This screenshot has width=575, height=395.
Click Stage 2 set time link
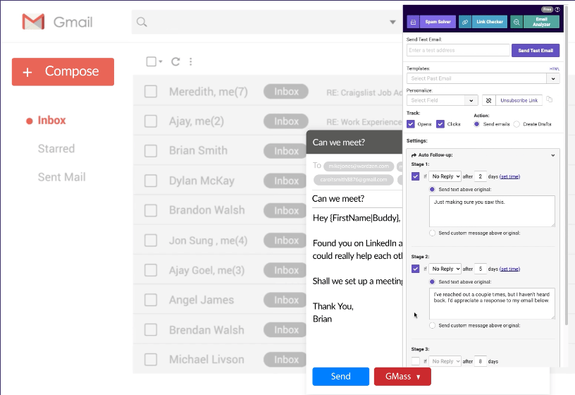(x=509, y=269)
